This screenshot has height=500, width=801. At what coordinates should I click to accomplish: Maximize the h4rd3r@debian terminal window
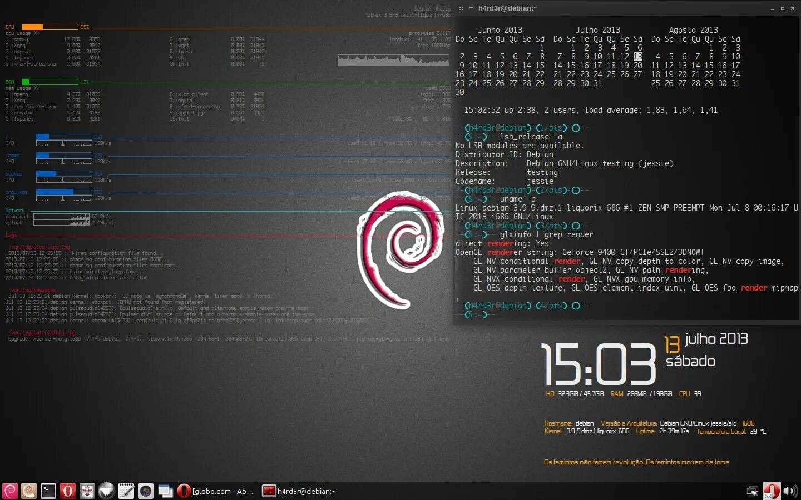pos(783,8)
